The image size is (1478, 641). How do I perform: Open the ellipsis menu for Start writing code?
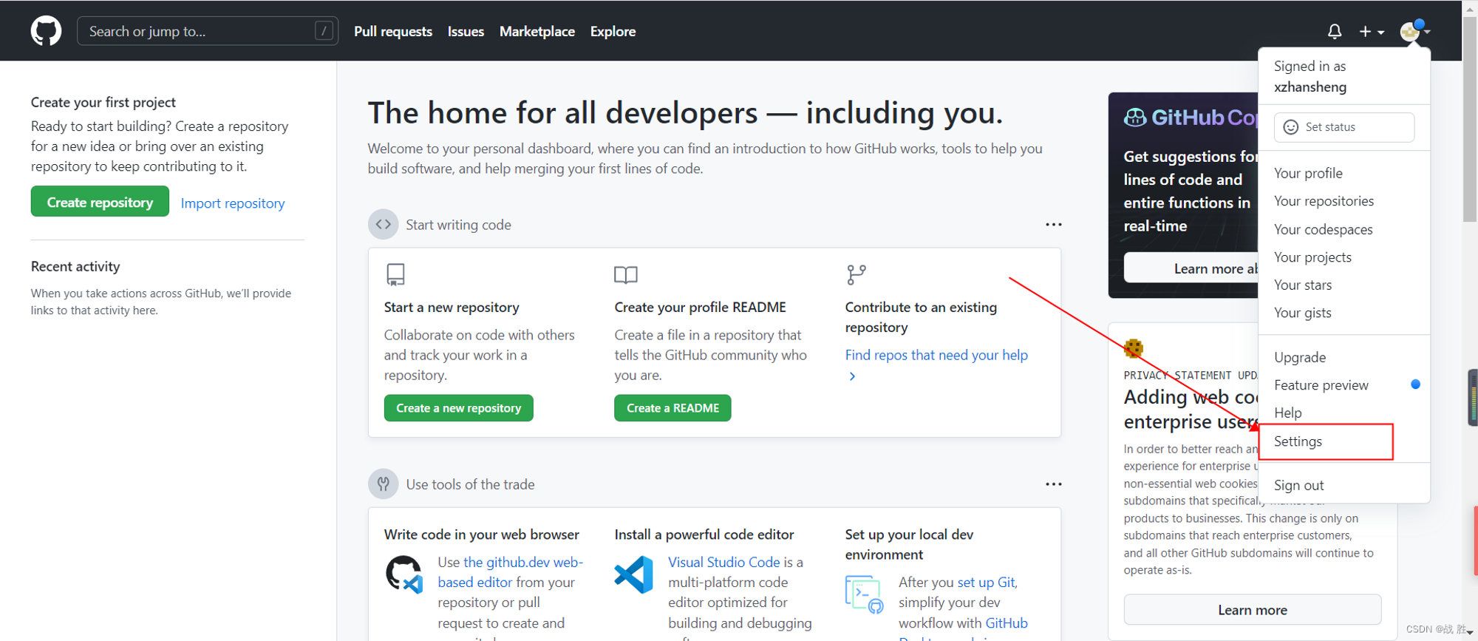click(x=1053, y=224)
